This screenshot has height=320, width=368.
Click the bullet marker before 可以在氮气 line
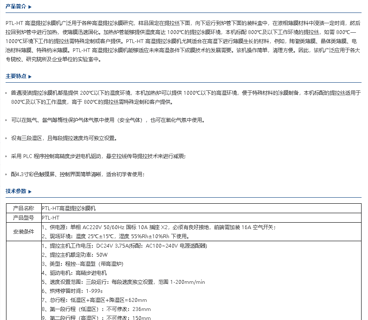pyautogui.click(x=6, y=121)
